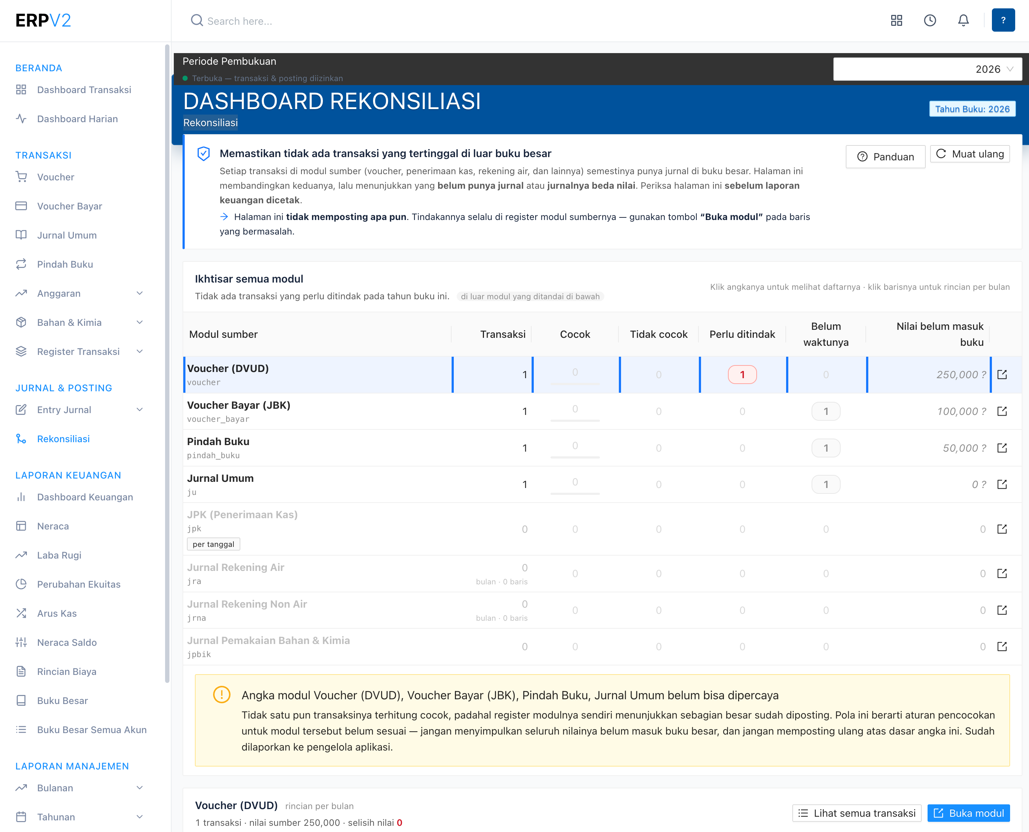Click red Perlu ditindak badge for Voucher (DVUD)
The width and height of the screenshot is (1029, 832).
tap(742, 374)
